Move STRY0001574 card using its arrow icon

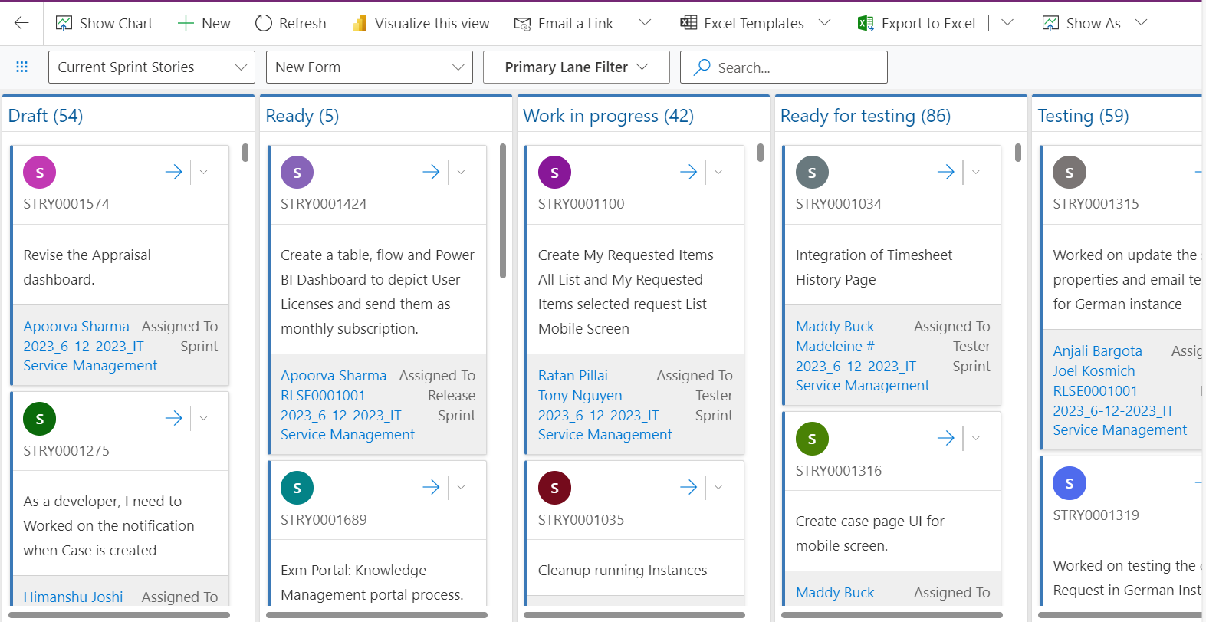[x=174, y=173]
